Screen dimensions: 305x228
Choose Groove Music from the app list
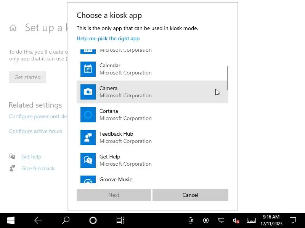(x=152, y=179)
